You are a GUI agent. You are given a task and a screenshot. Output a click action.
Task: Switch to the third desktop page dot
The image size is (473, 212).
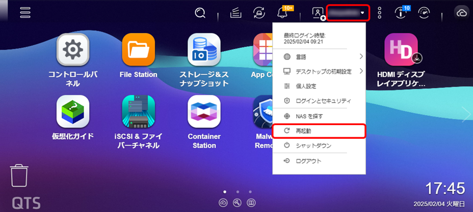tap(250, 192)
